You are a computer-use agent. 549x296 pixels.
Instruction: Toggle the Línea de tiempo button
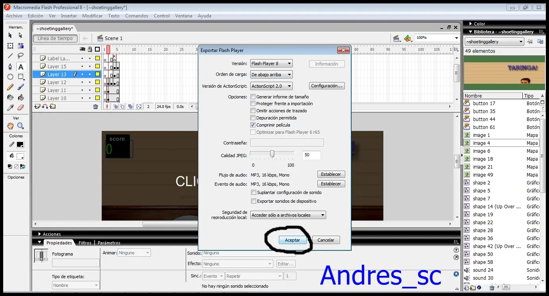tap(55, 38)
